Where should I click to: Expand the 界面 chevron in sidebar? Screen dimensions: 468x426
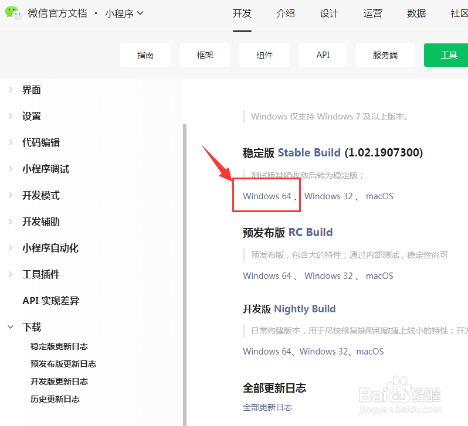[11, 90]
